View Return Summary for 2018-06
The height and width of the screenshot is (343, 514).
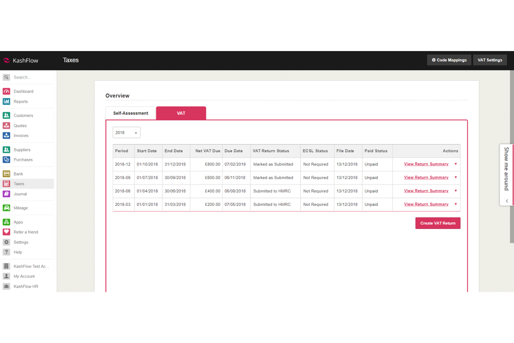coord(426,191)
